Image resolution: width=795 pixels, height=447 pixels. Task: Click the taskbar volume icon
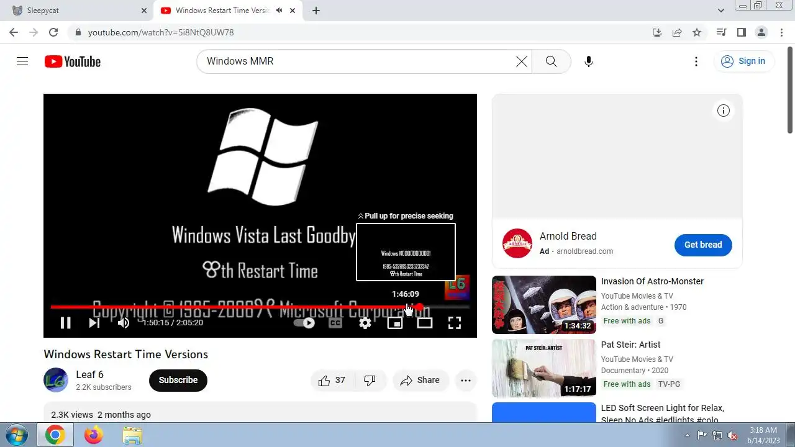tap(733, 435)
